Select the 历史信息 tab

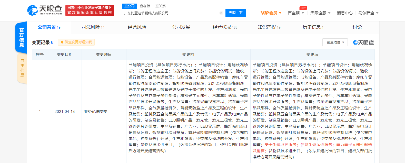(x=313, y=27)
